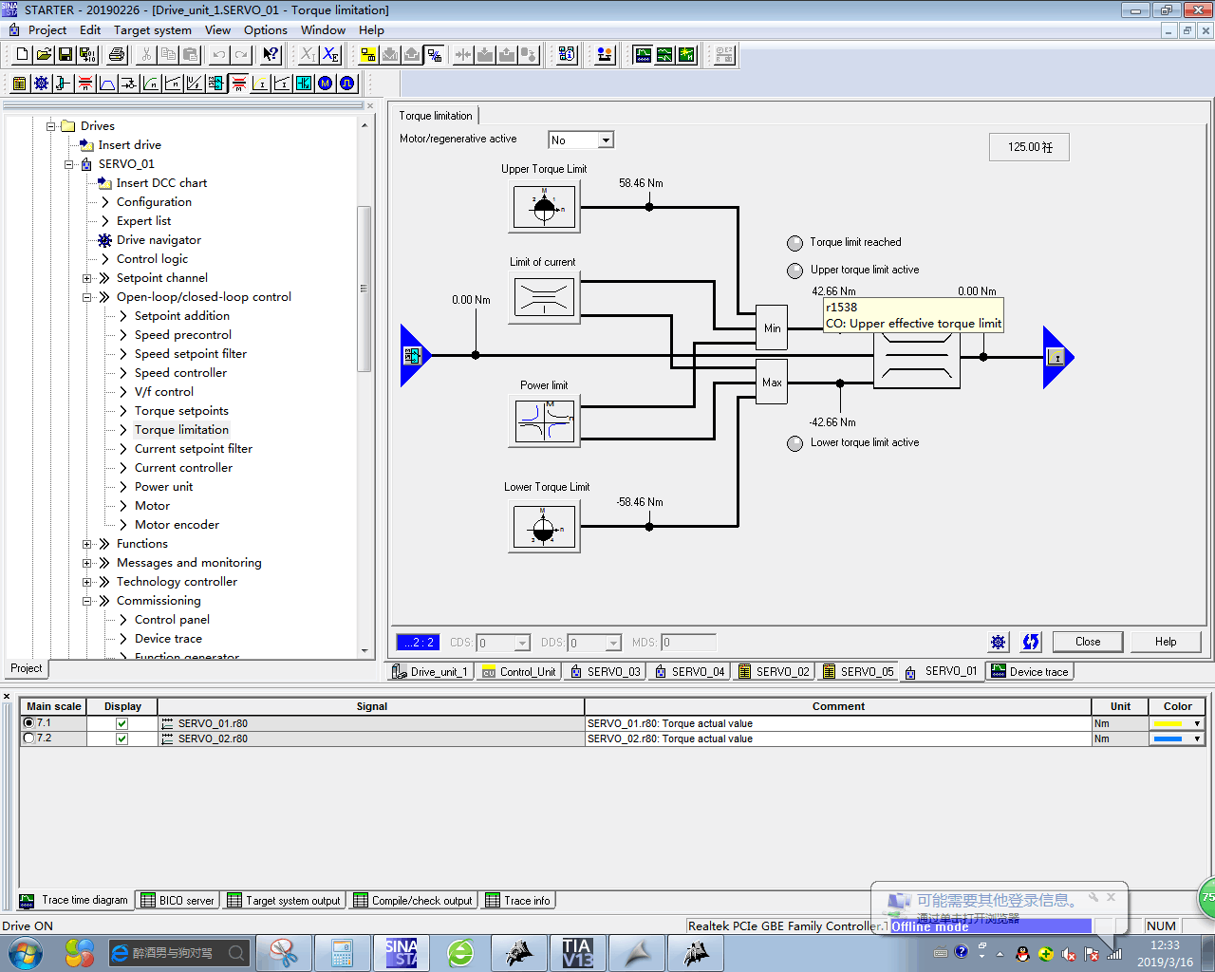Expand the Functions tree node
This screenshot has height=972, width=1215.
pyautogui.click(x=87, y=544)
